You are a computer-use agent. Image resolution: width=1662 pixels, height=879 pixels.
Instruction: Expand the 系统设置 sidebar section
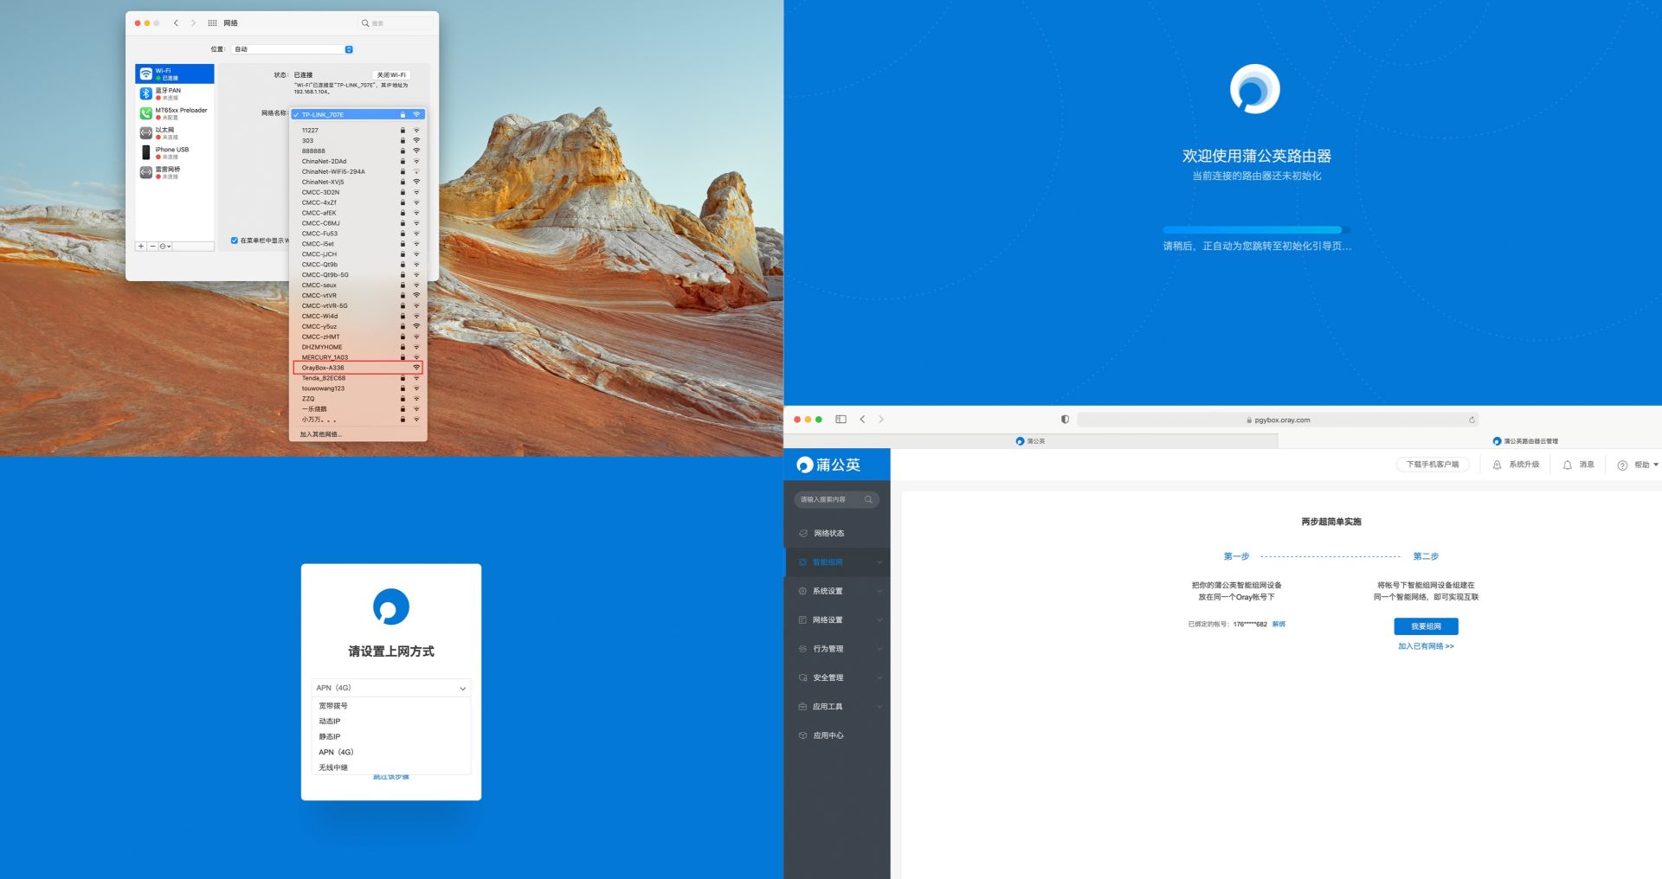click(x=836, y=592)
